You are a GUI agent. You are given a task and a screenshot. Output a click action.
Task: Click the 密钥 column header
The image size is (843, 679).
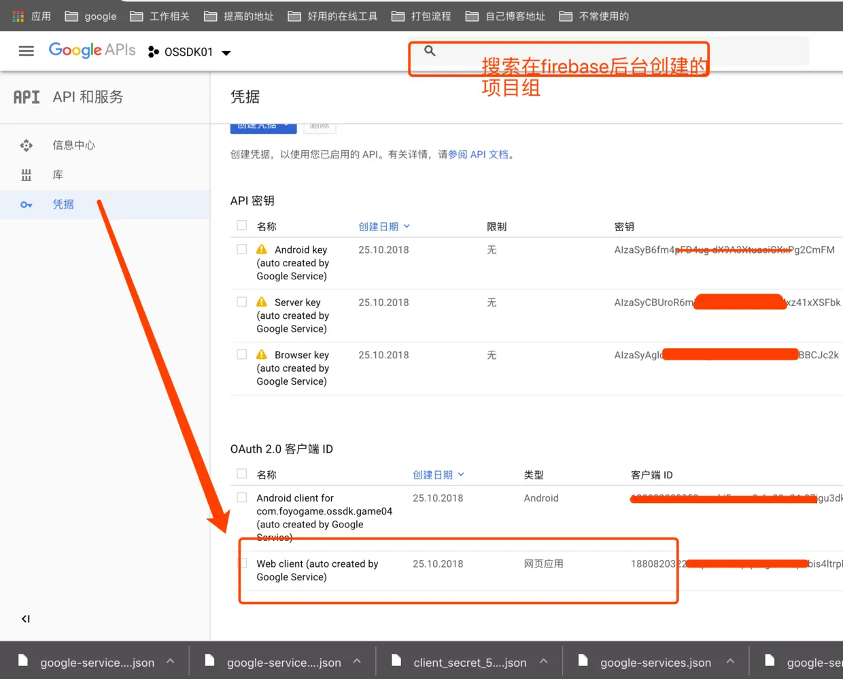coord(624,226)
